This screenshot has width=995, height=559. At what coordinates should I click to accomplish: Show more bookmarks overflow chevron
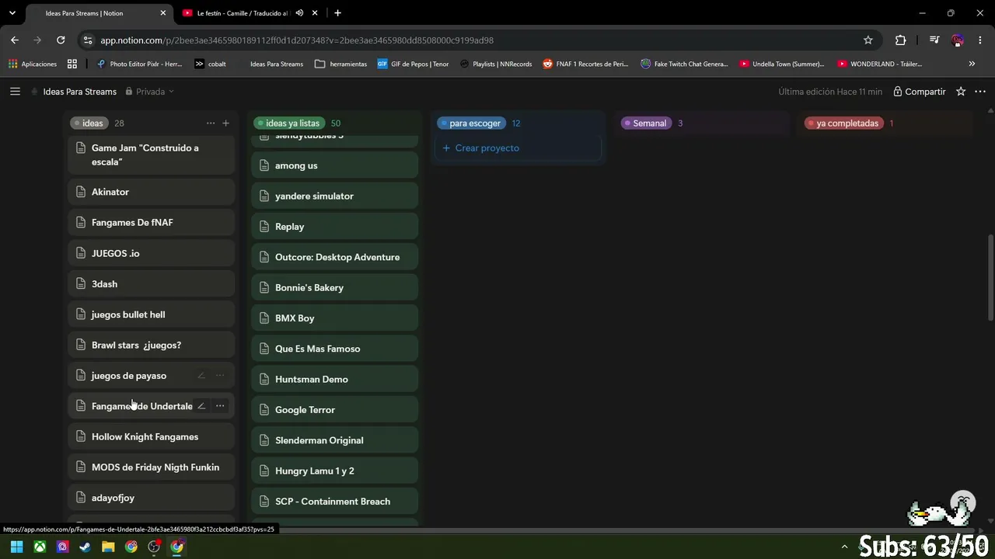[972, 64]
